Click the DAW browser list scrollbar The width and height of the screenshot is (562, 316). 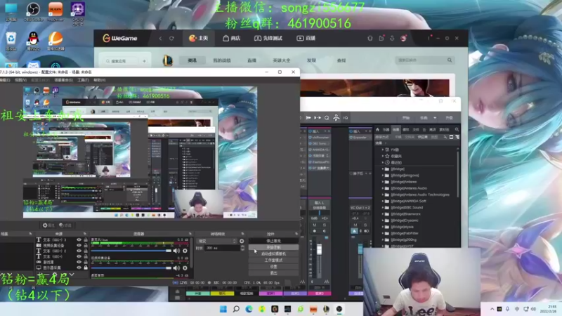458,176
